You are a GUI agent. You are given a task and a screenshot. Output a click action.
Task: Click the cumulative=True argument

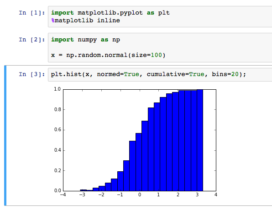pyautogui.click(x=176, y=74)
